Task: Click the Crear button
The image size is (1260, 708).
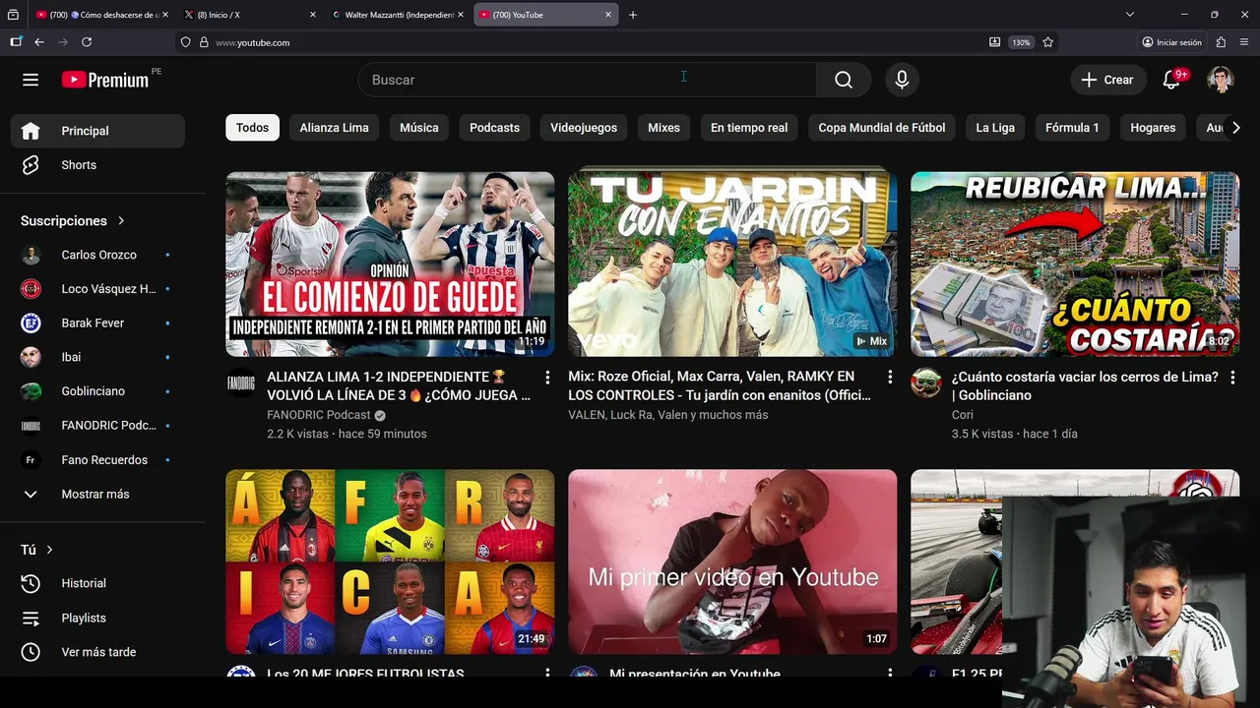Action: coord(1107,80)
